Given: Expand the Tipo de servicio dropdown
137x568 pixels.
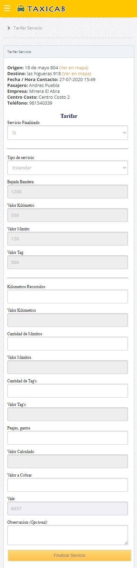Looking at the screenshot, I should coord(68,168).
